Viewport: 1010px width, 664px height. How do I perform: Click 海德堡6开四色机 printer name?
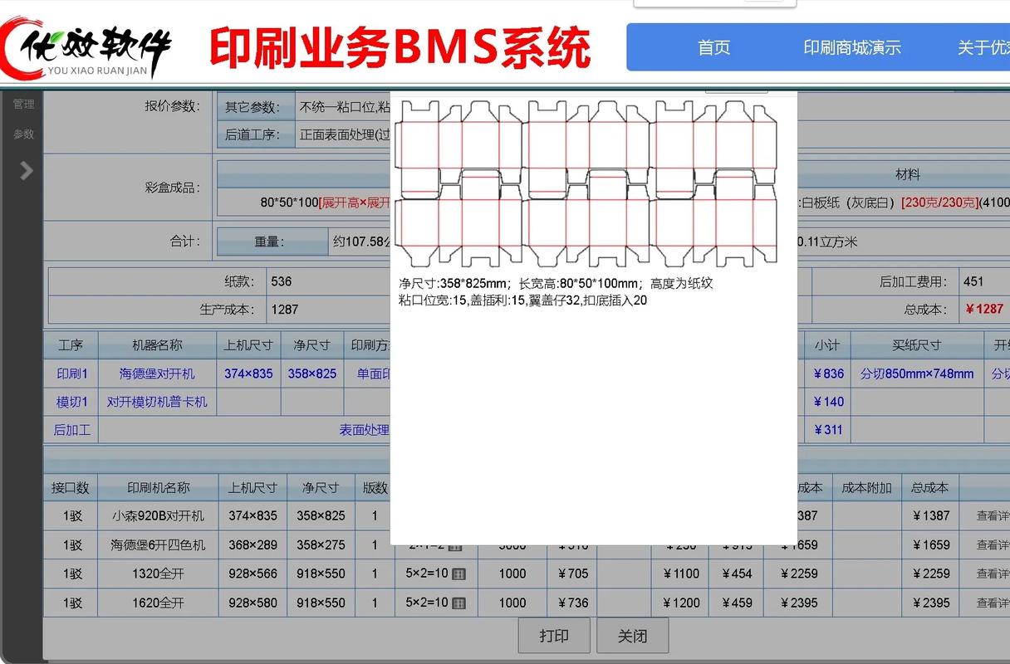tap(158, 545)
